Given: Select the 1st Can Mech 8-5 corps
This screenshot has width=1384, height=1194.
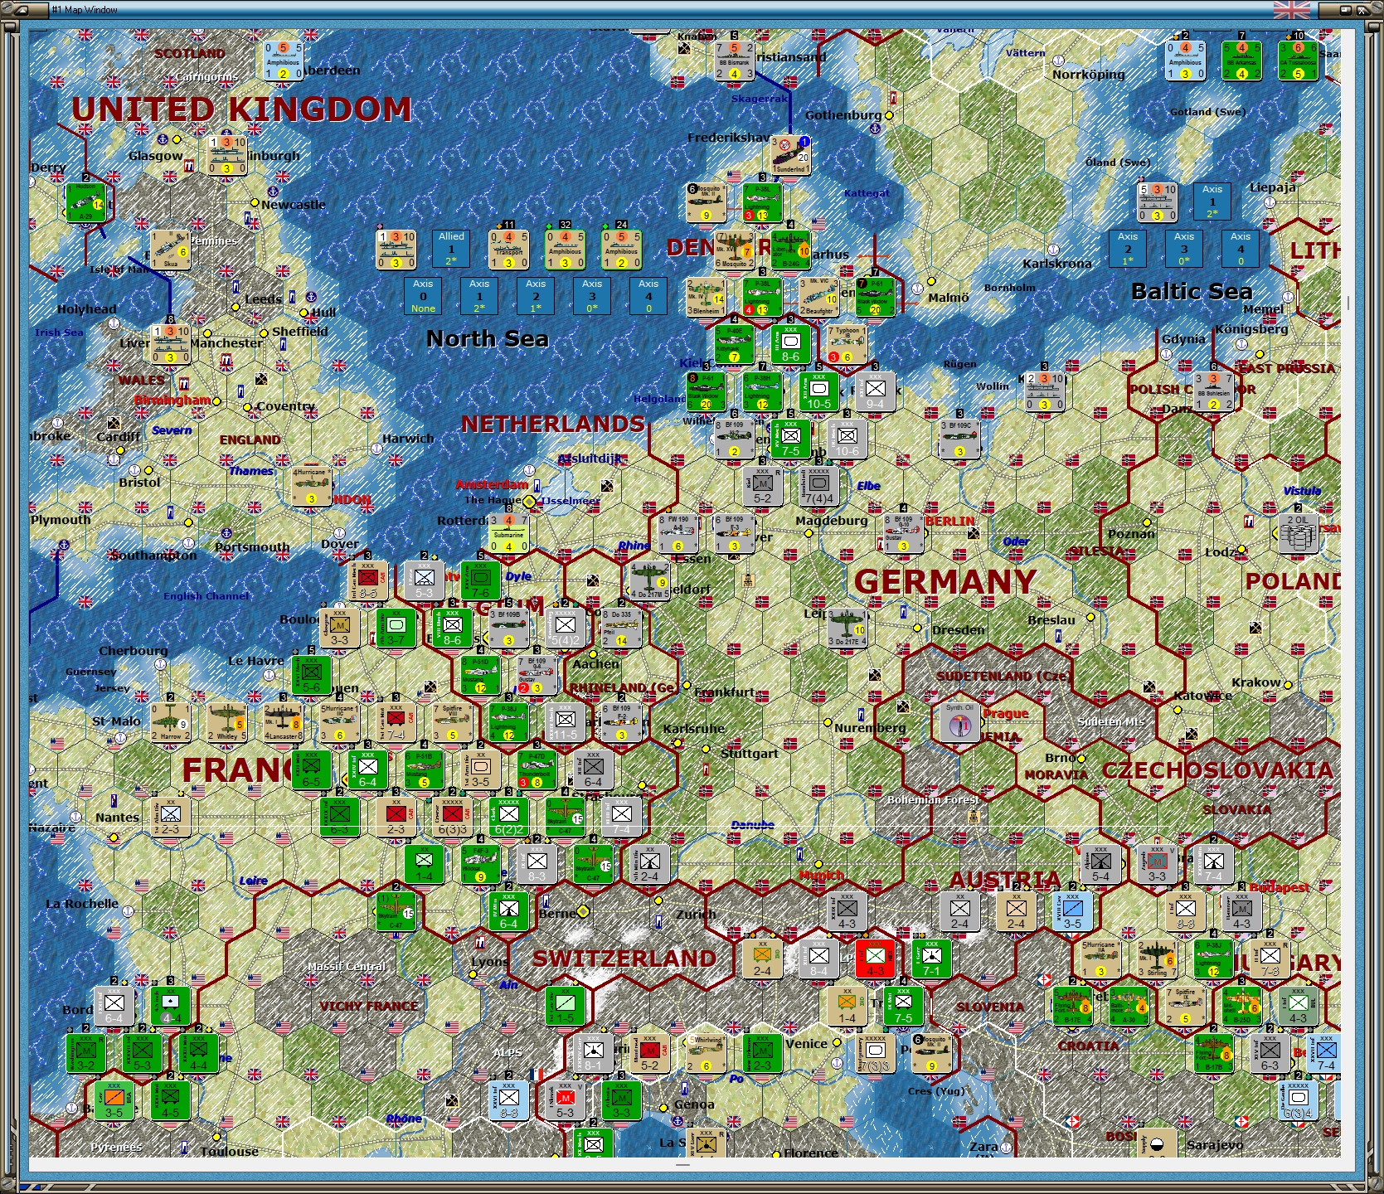Looking at the screenshot, I should click(x=367, y=580).
